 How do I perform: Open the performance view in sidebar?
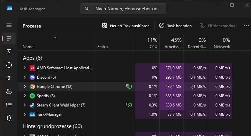coord(9,52)
